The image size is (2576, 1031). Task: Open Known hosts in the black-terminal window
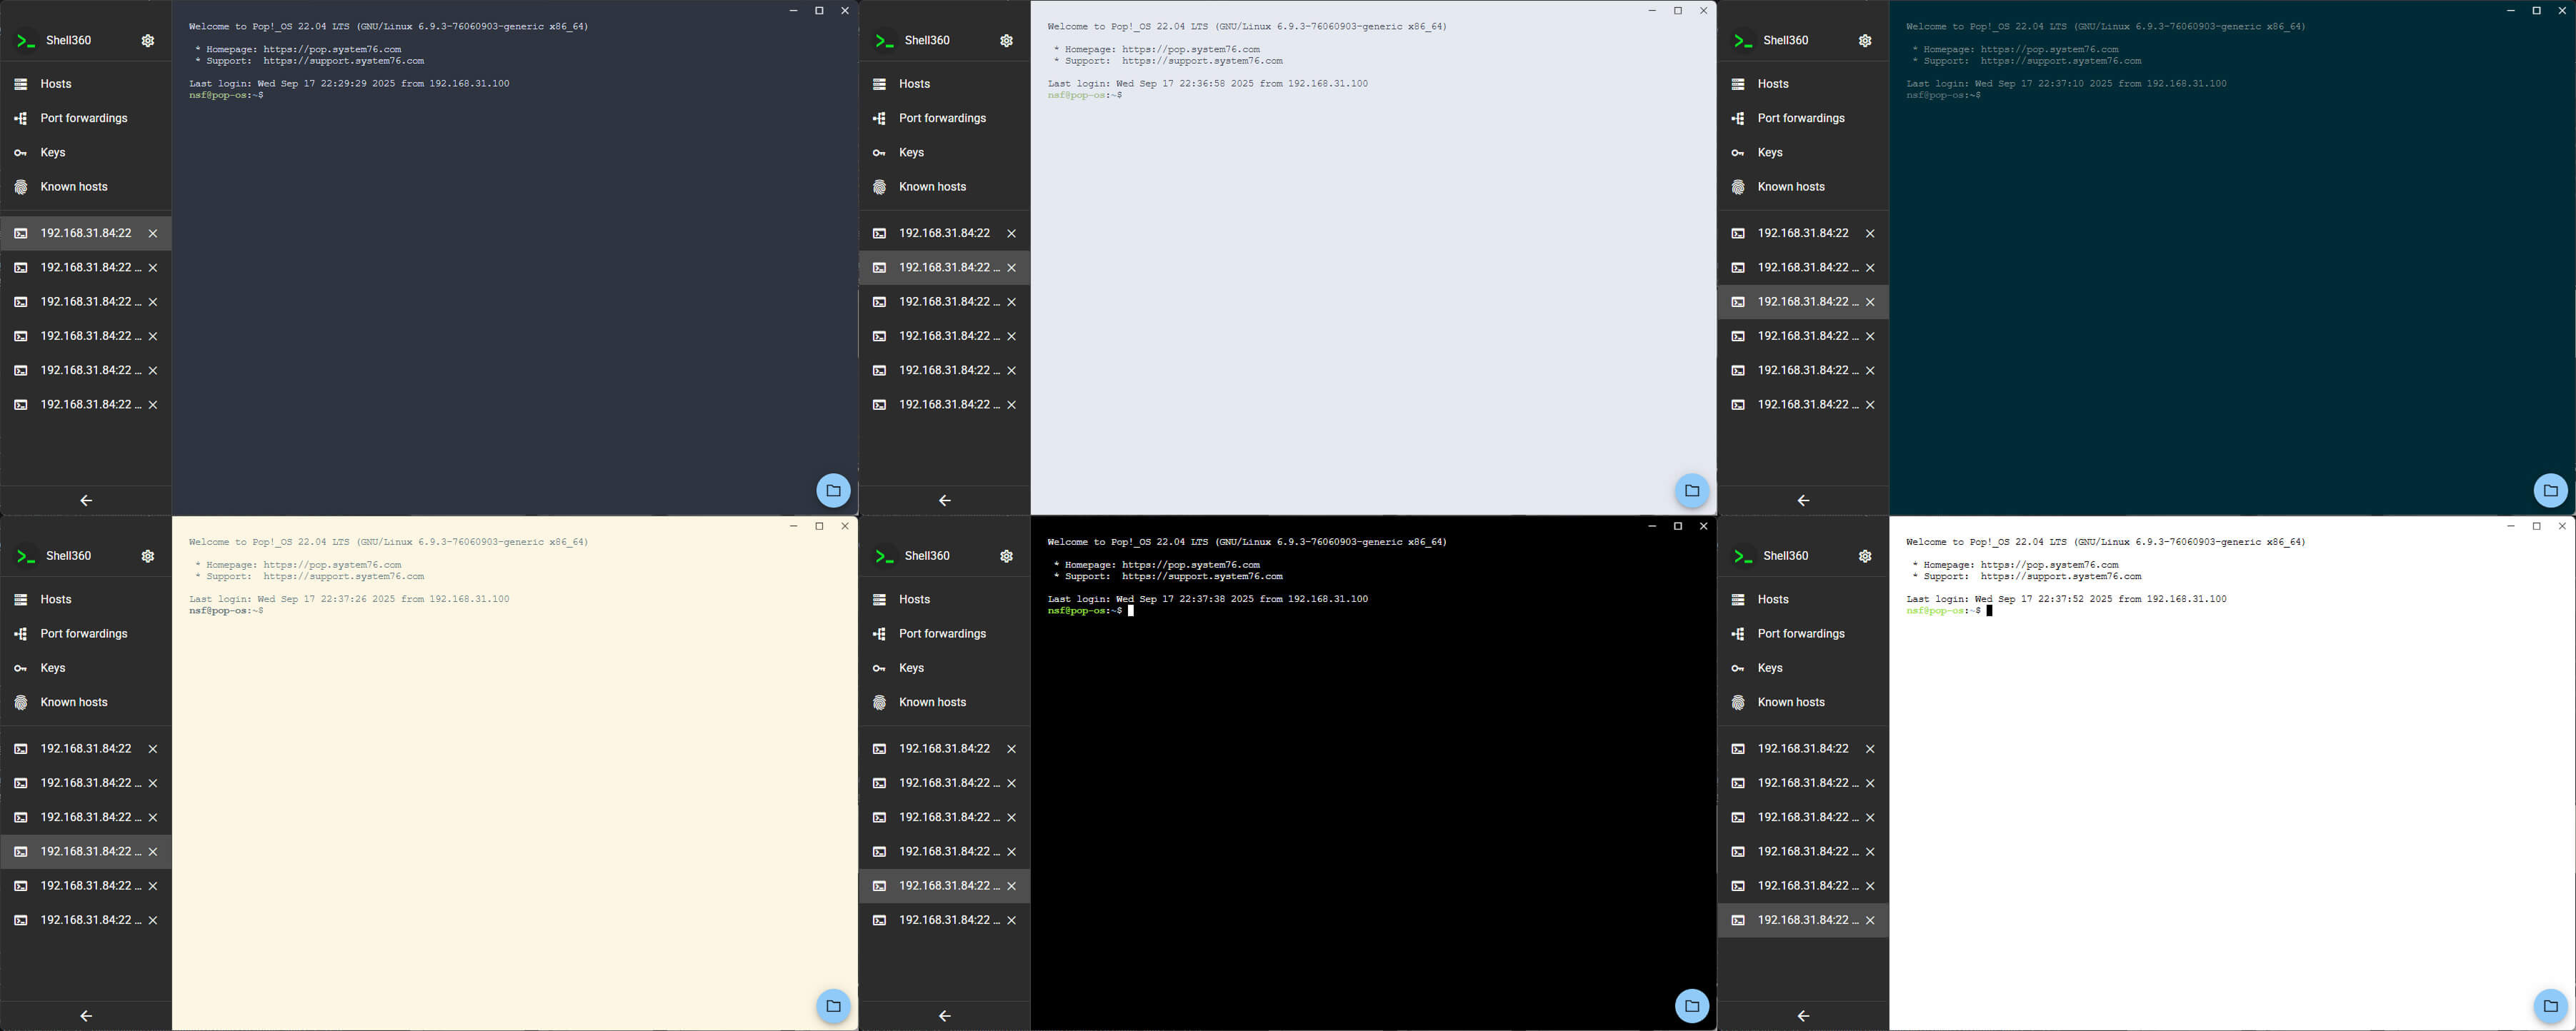(x=931, y=703)
